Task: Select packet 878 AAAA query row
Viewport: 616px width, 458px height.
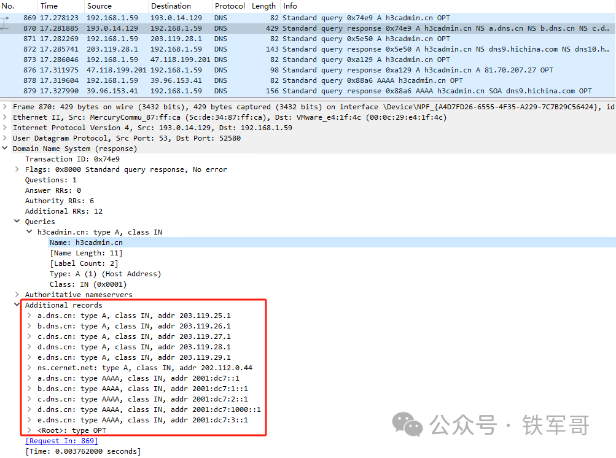Action: [308, 80]
